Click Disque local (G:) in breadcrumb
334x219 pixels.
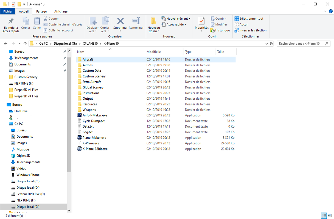pyautogui.click(x=65, y=44)
